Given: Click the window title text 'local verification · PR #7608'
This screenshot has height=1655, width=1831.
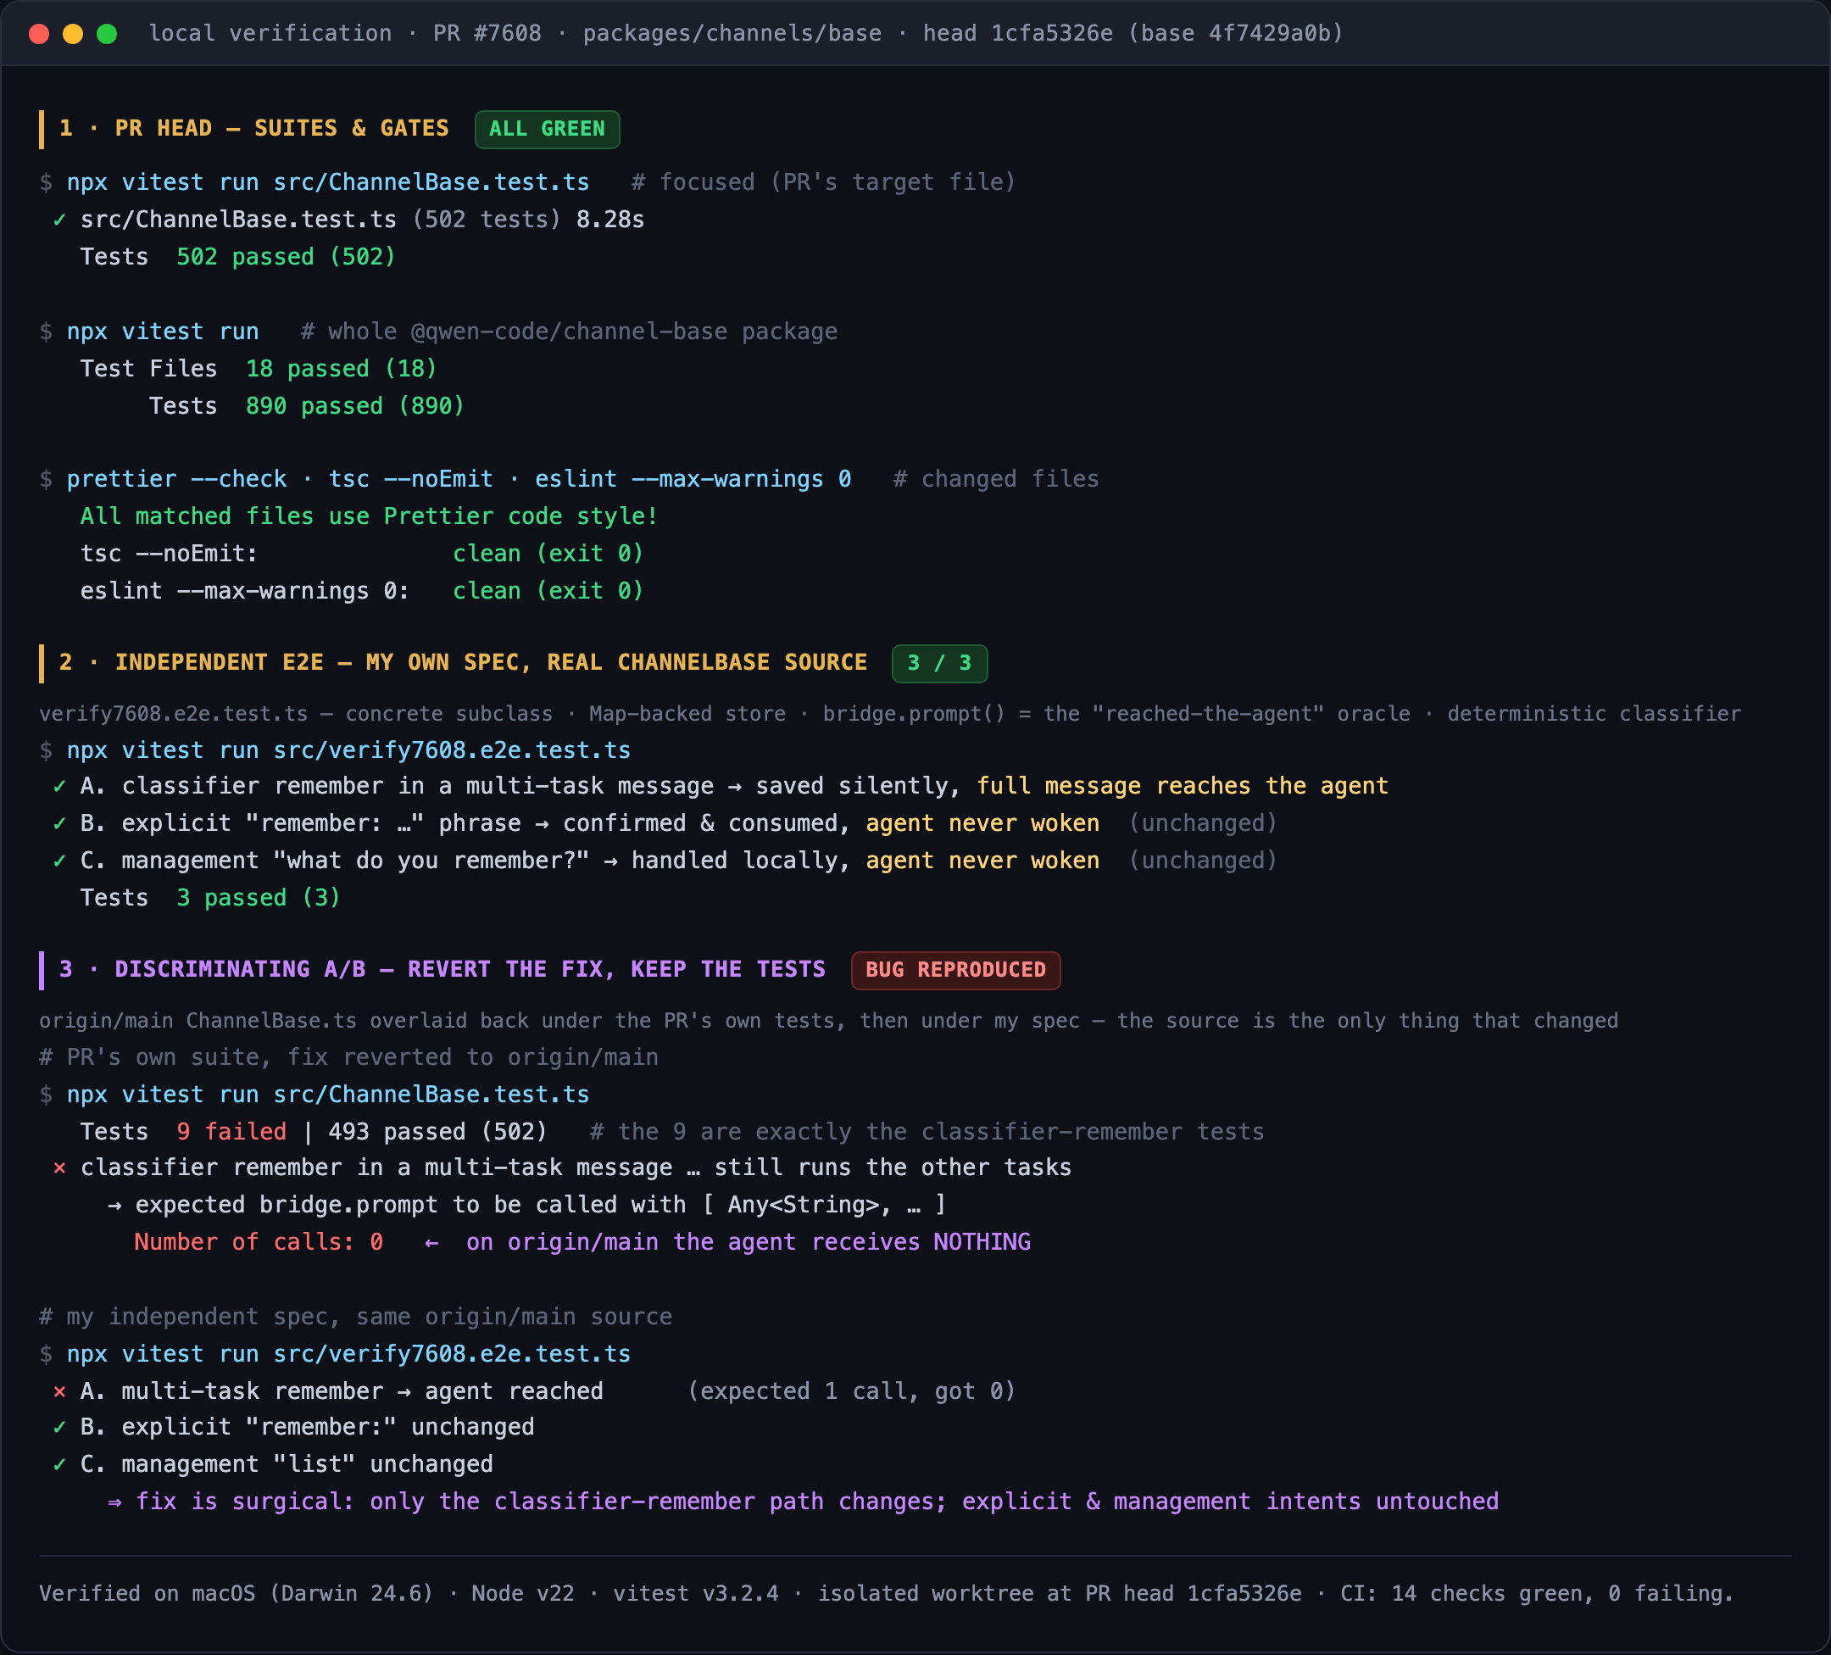Looking at the screenshot, I should 345,34.
